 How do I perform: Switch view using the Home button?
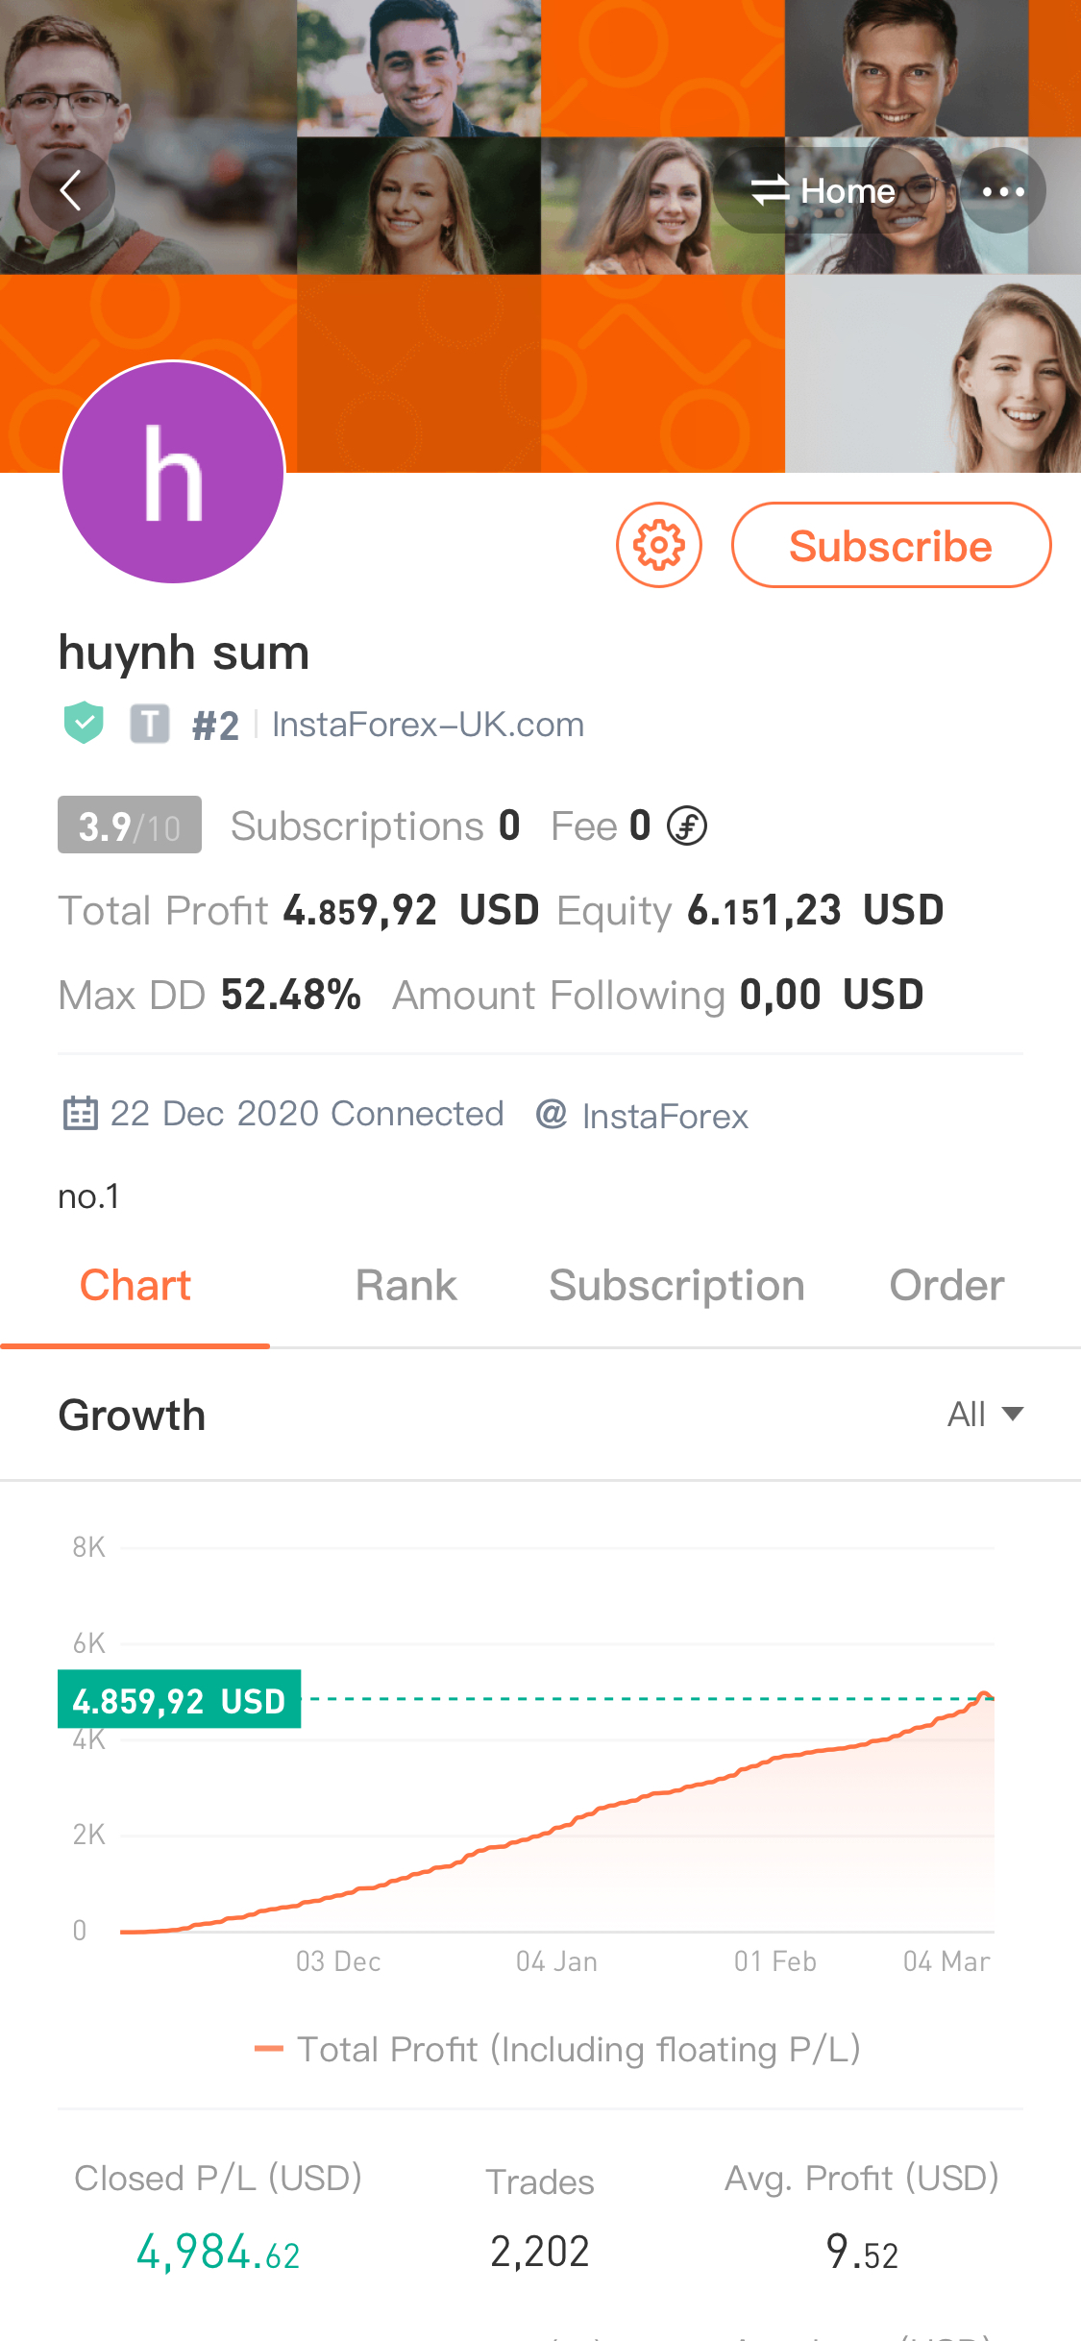coord(823,190)
